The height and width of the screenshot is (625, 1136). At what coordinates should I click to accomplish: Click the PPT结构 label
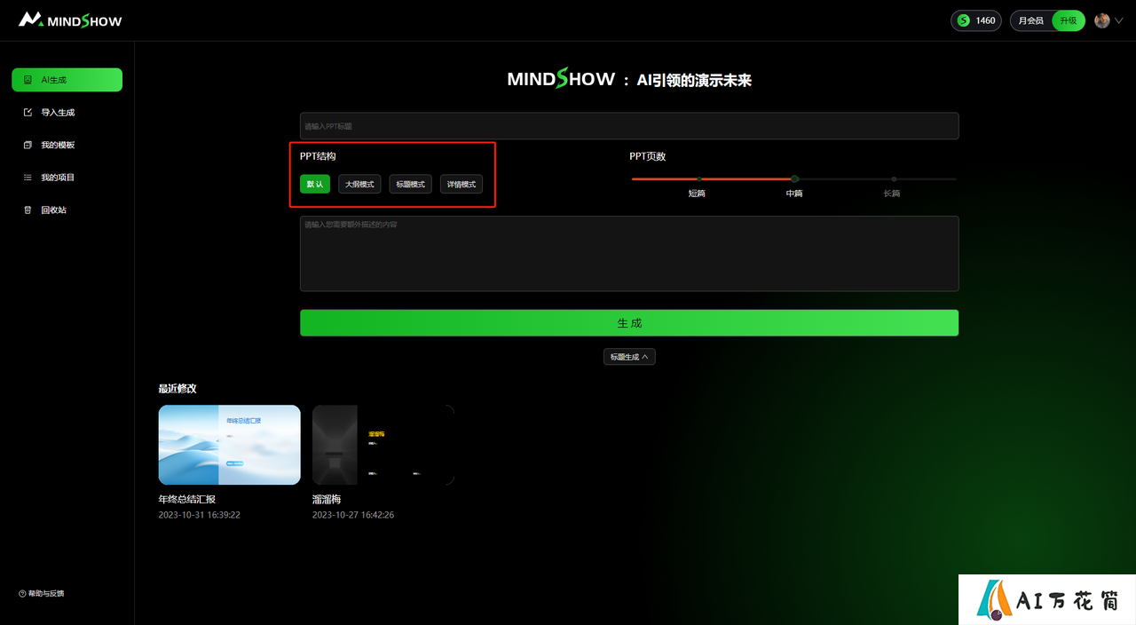[318, 156]
